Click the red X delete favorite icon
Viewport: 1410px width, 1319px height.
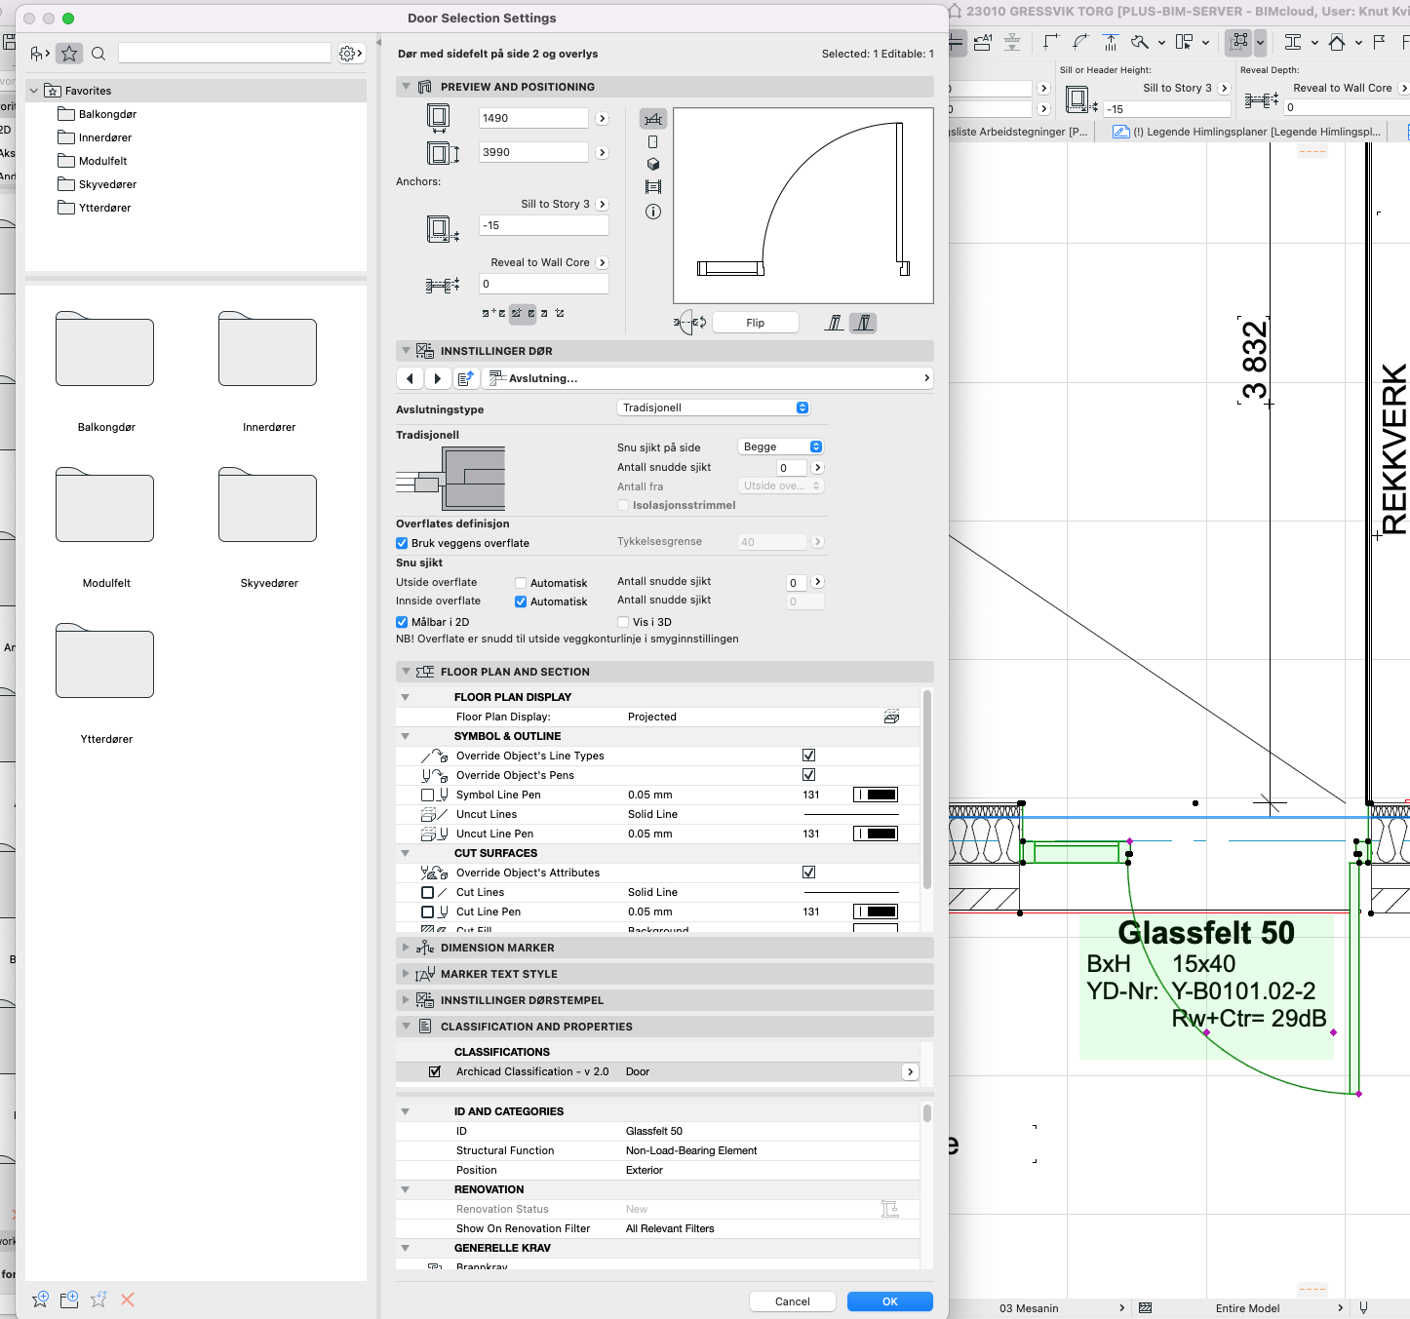(x=128, y=1300)
